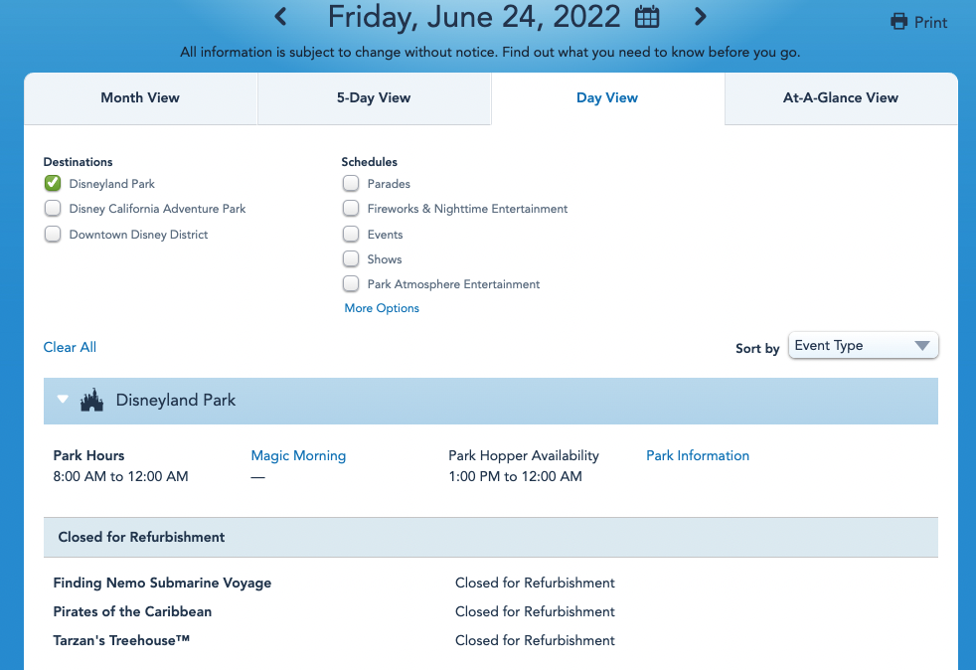Open the Magic Morning link
This screenshot has width=976, height=670.
click(x=298, y=455)
